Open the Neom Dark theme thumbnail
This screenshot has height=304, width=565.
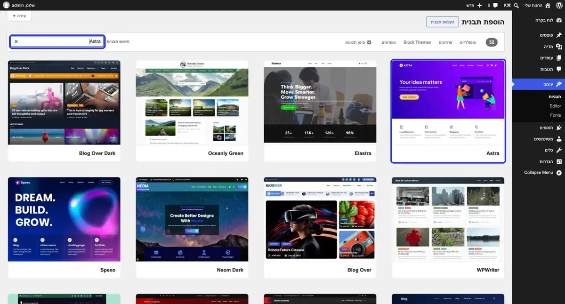coord(192,218)
